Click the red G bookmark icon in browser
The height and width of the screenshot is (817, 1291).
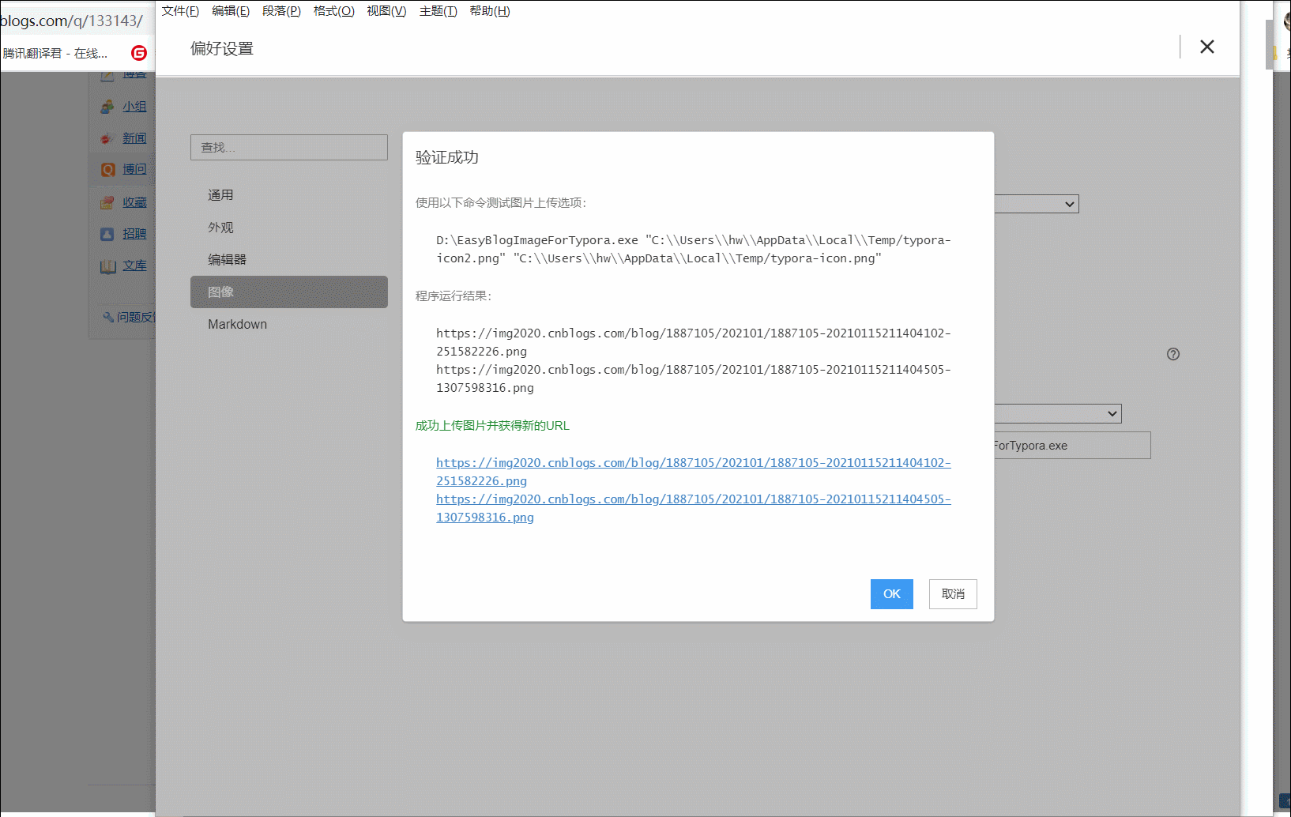click(139, 53)
